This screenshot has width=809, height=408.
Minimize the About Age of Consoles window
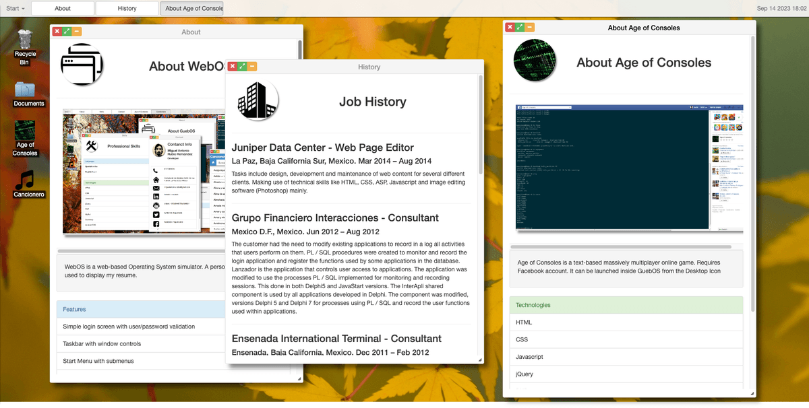point(529,28)
